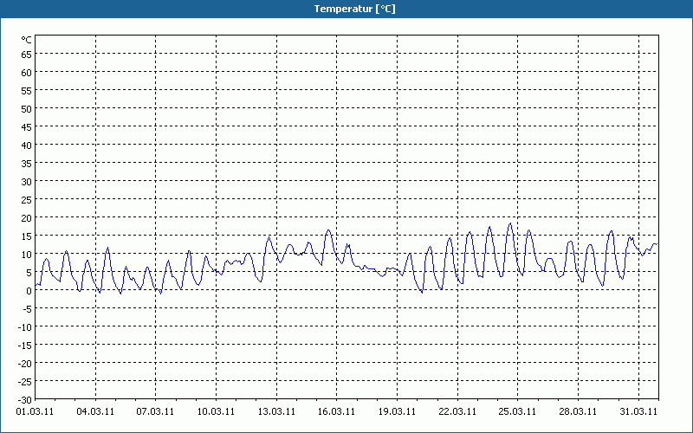Click the 15 y-axis label
Viewport: 693px width, 433px height.
coord(27,236)
